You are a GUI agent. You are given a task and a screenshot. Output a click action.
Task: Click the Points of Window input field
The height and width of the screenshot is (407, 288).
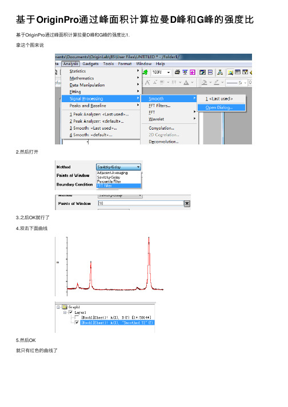click(x=141, y=203)
